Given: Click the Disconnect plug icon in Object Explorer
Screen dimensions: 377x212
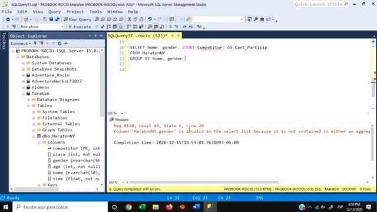Looking at the screenshot, I should pos(41,44).
